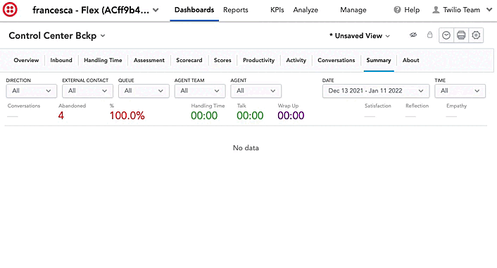The image size is (497, 268).
Task: Go to Reports in top navigation
Action: (236, 10)
